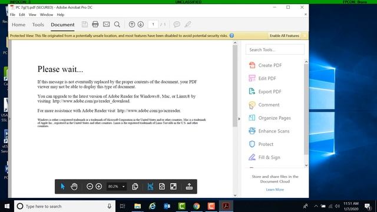377x212 pixels.
Task: Open the Comment tool in right pane
Action: pyautogui.click(x=264, y=105)
